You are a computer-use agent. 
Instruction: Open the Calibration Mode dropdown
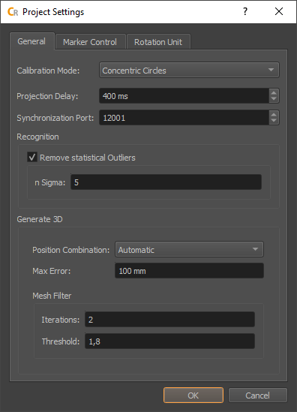(189, 70)
